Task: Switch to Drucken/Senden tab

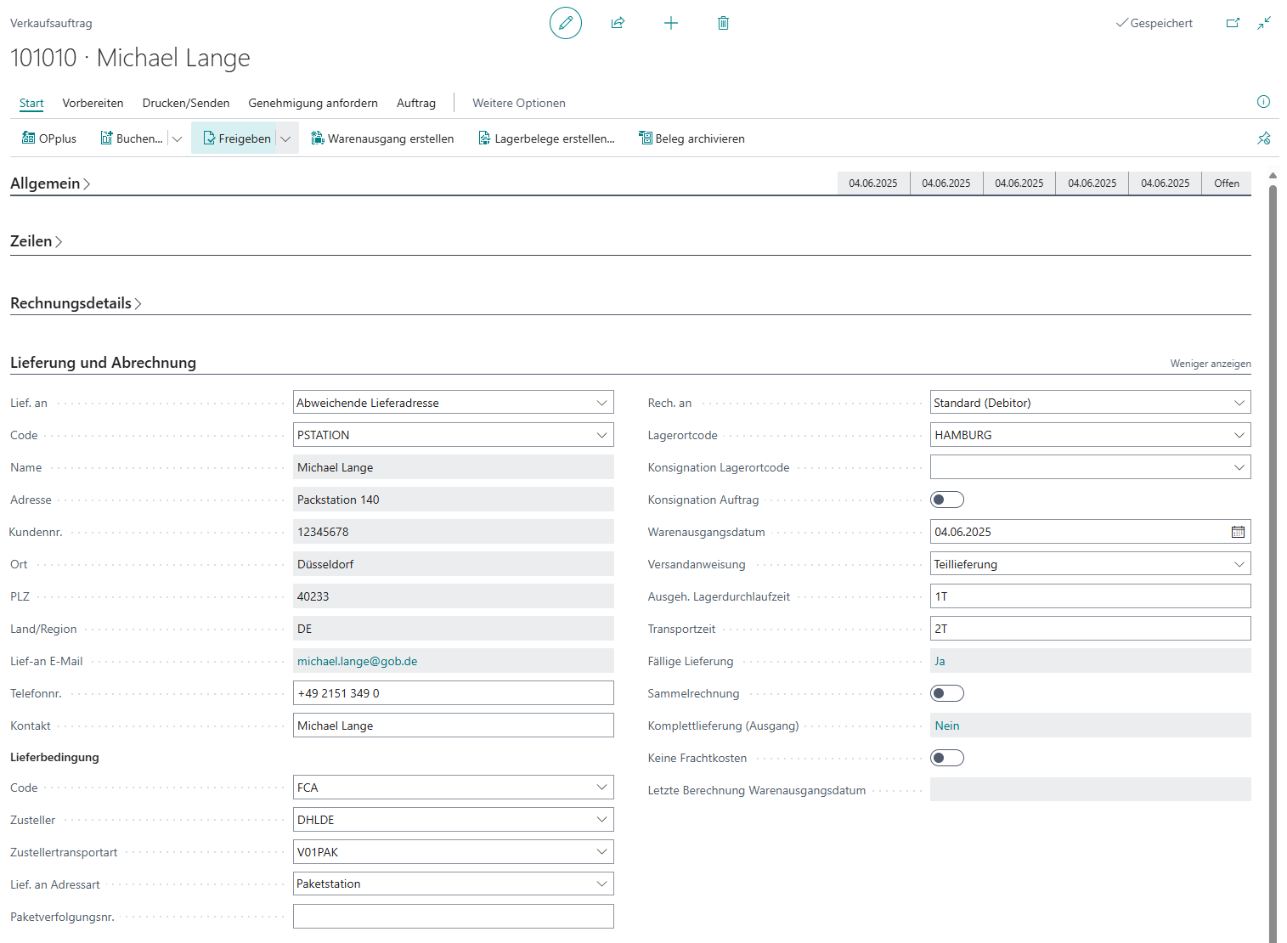Action: (186, 103)
